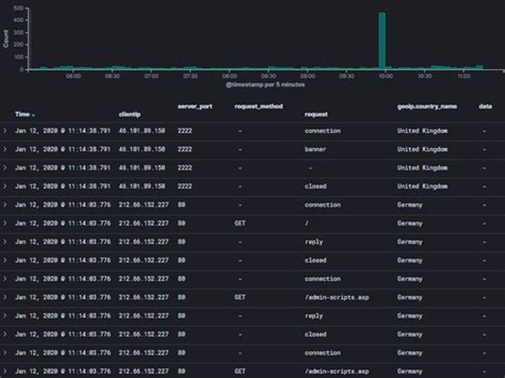Expand the United Kingdom row with dash request
The width and height of the screenshot is (505, 378).
coord(5,168)
